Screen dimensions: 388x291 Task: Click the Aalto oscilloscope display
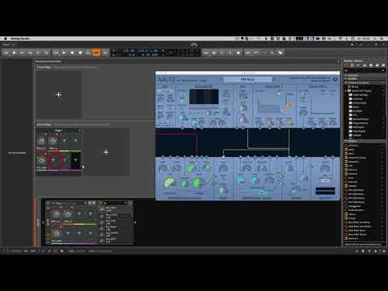(x=204, y=97)
